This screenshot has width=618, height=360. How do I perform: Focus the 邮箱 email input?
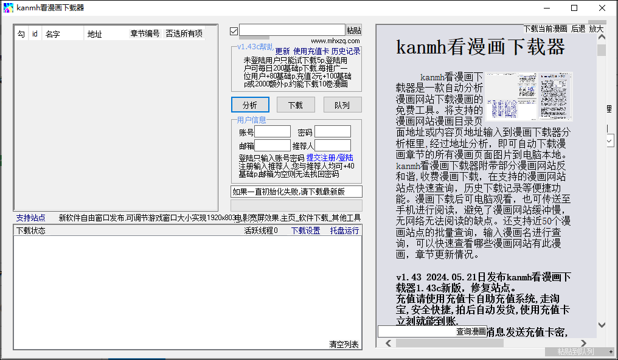[273, 145]
